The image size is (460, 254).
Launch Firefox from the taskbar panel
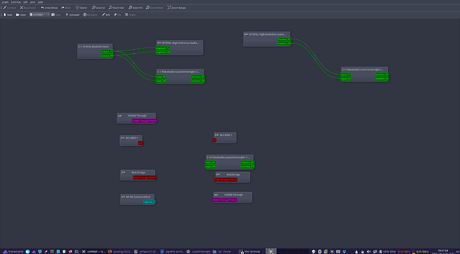click(x=71, y=251)
